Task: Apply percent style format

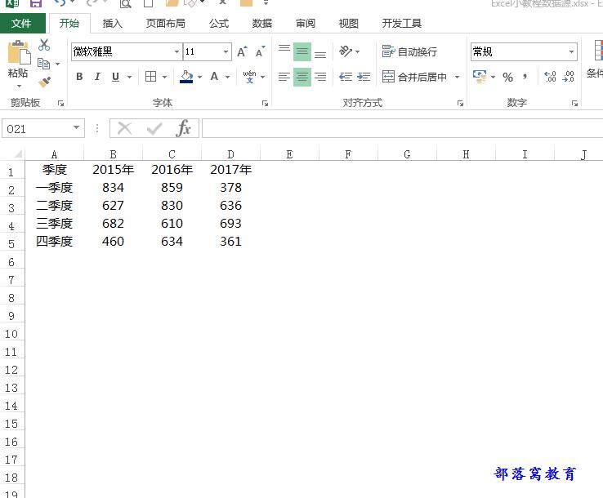Action: pos(507,78)
